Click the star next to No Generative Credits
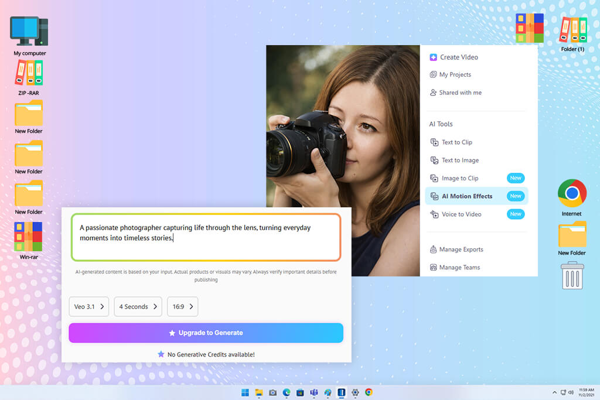 (x=161, y=354)
